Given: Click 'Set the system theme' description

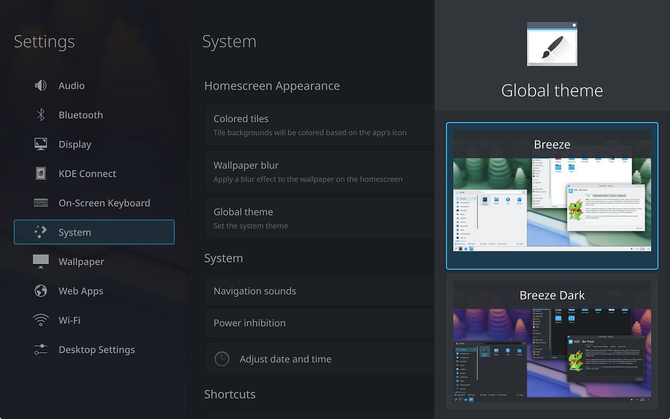Looking at the screenshot, I should pyautogui.click(x=251, y=226).
